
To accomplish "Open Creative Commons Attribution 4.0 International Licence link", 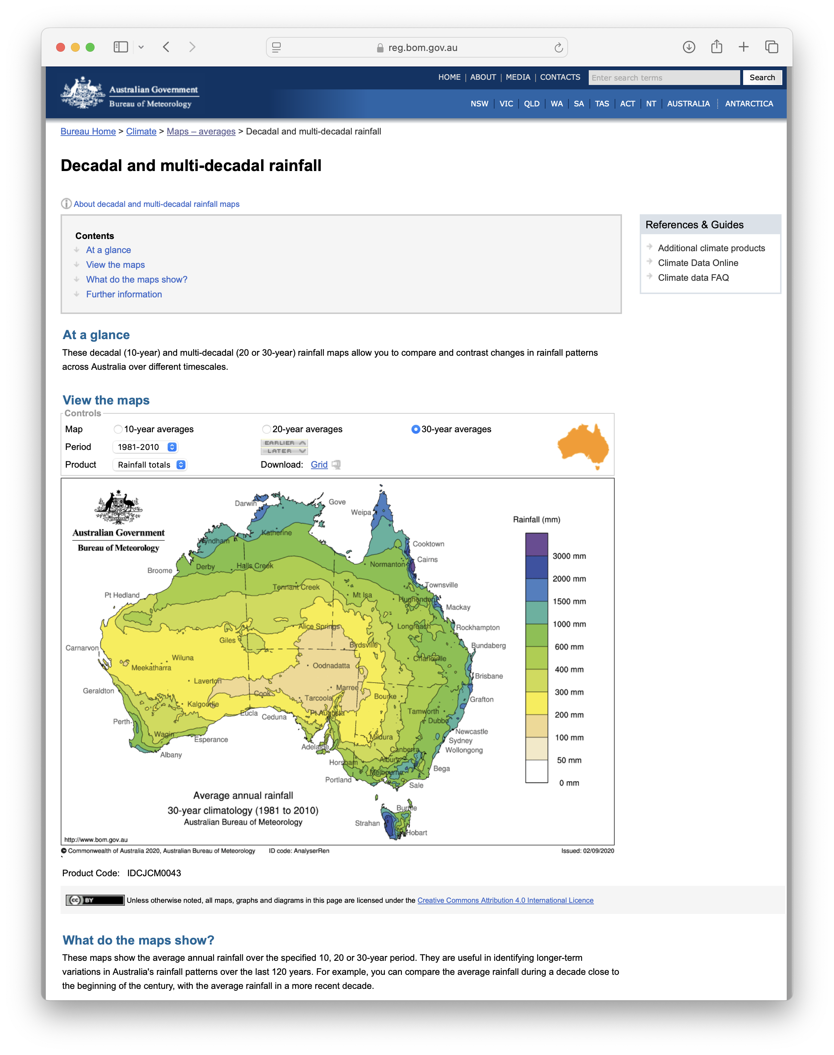I will click(505, 900).
